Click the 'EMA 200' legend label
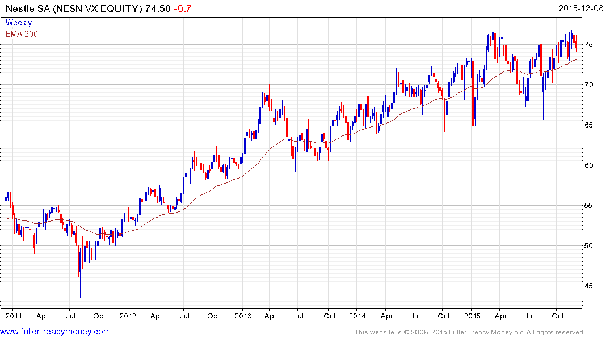Viewport: 610px width, 340px height. (22, 34)
